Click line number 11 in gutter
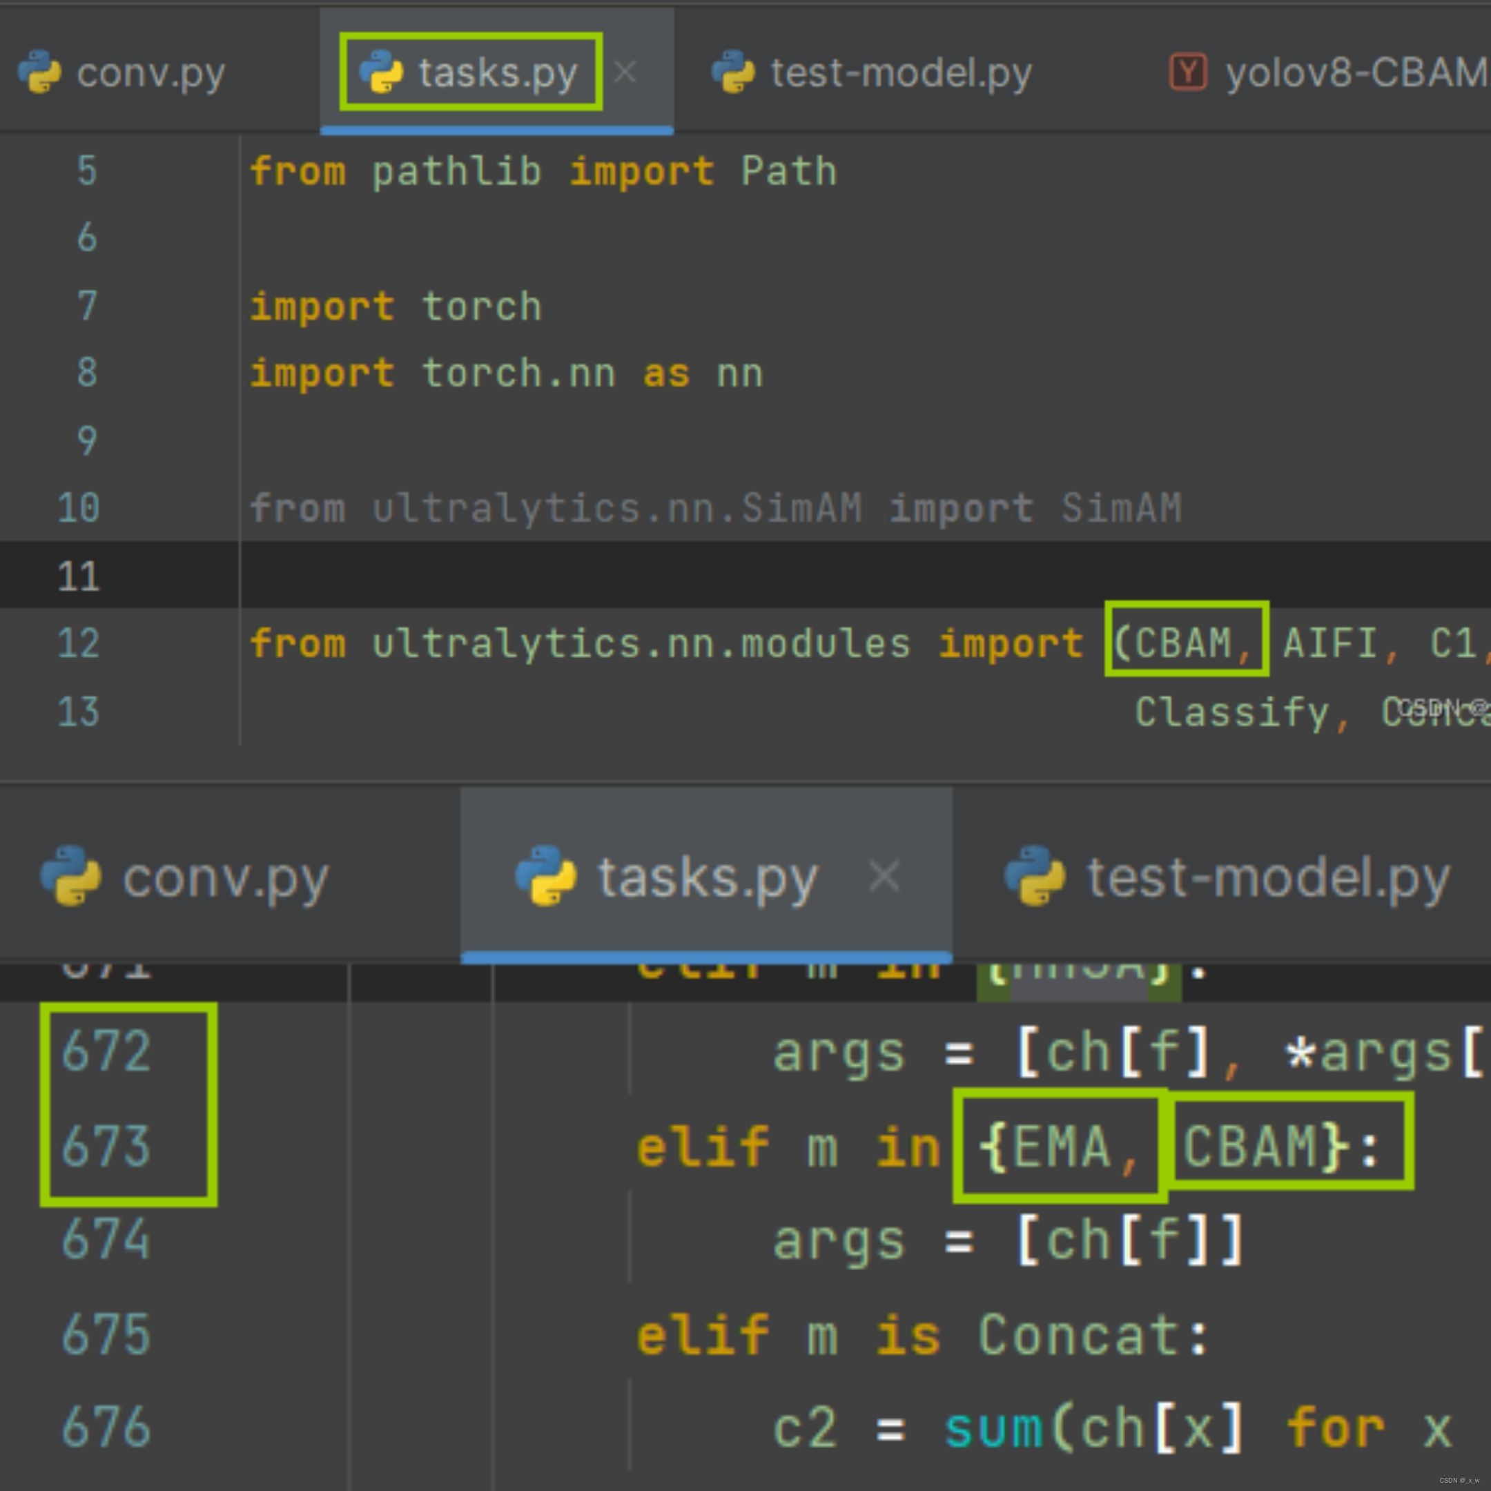The width and height of the screenshot is (1491, 1491). [79, 576]
